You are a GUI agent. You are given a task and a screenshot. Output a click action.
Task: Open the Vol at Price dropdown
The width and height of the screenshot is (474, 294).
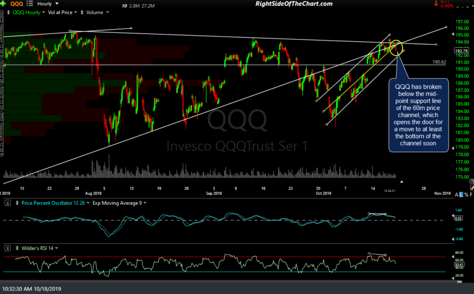76,12
